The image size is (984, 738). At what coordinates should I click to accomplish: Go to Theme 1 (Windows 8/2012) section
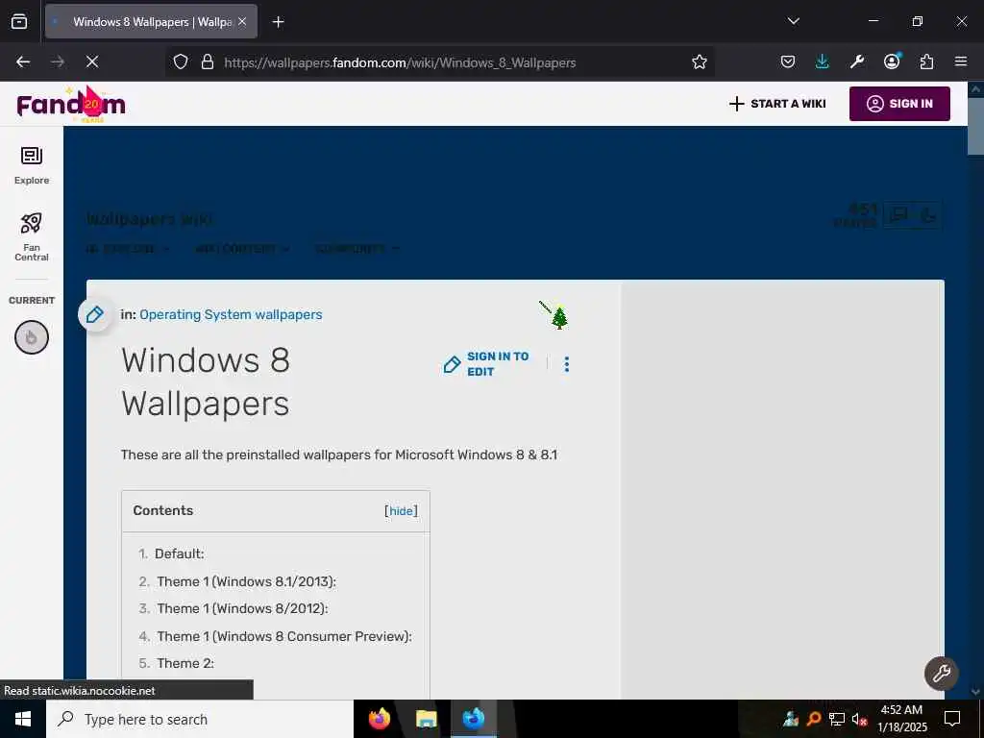click(242, 608)
